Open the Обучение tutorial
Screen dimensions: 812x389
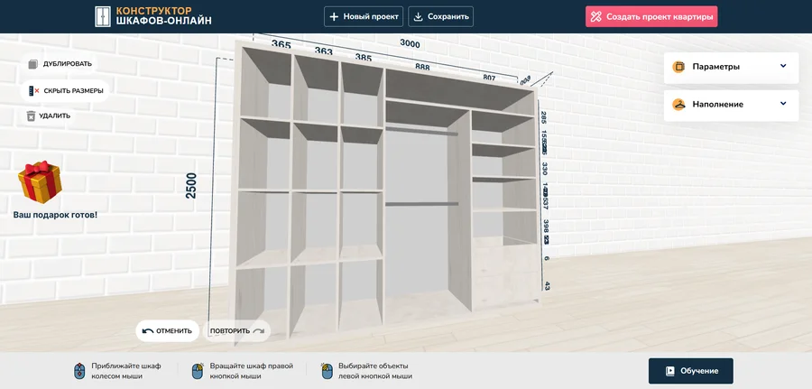[x=690, y=371]
